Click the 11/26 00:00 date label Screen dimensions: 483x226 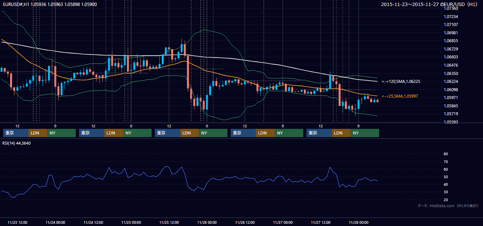(207, 222)
